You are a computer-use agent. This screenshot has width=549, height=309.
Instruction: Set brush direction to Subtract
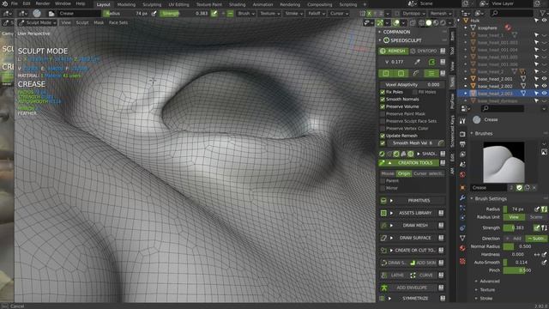coord(536,239)
